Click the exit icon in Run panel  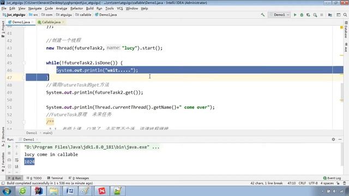(9, 166)
